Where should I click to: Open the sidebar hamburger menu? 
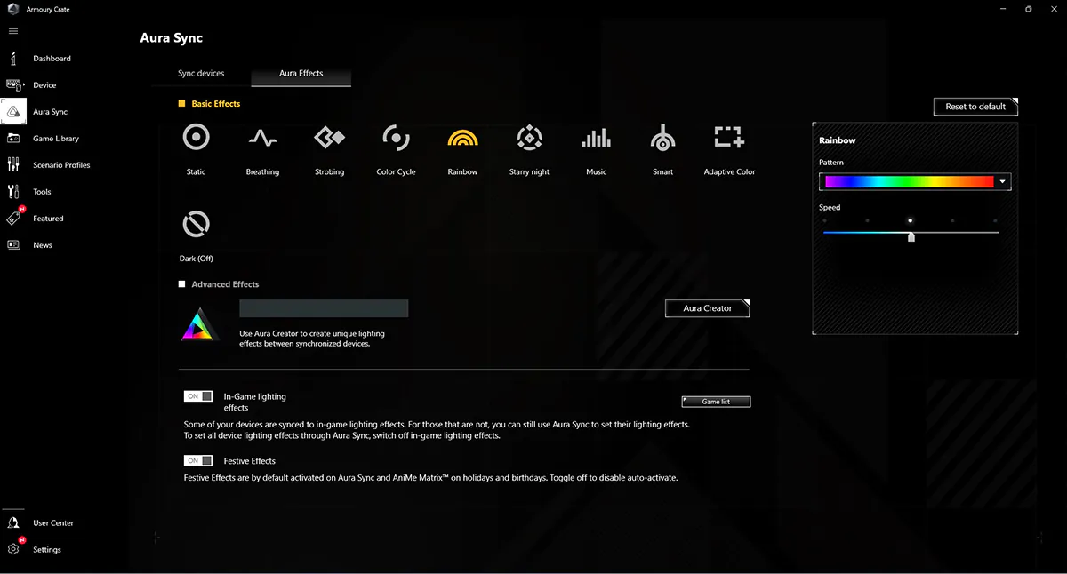[13, 31]
